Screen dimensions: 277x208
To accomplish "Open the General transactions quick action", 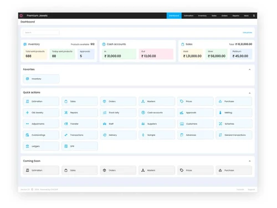I will click(x=234, y=135).
